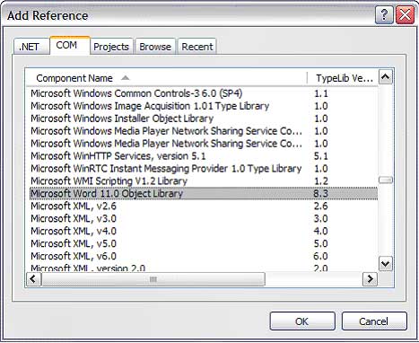Close the Add Reference dialog

[x=405, y=15]
